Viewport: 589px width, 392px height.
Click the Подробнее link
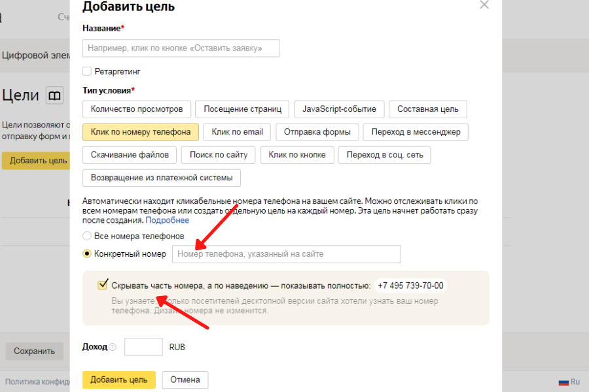click(167, 221)
